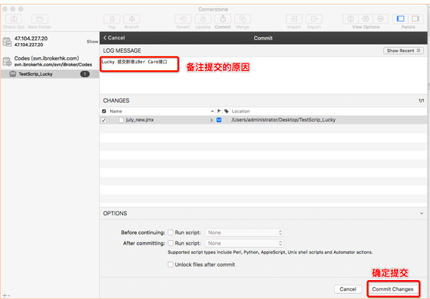Click the Name column header
430x299 pixels.
pos(116,111)
